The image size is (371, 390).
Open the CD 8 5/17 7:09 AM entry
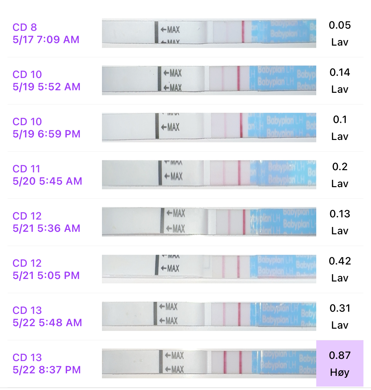click(x=46, y=33)
